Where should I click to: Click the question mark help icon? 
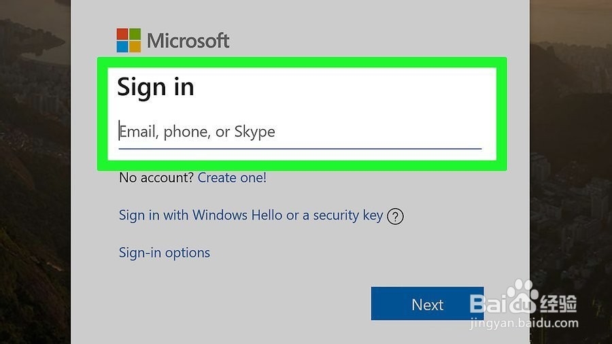[395, 216]
